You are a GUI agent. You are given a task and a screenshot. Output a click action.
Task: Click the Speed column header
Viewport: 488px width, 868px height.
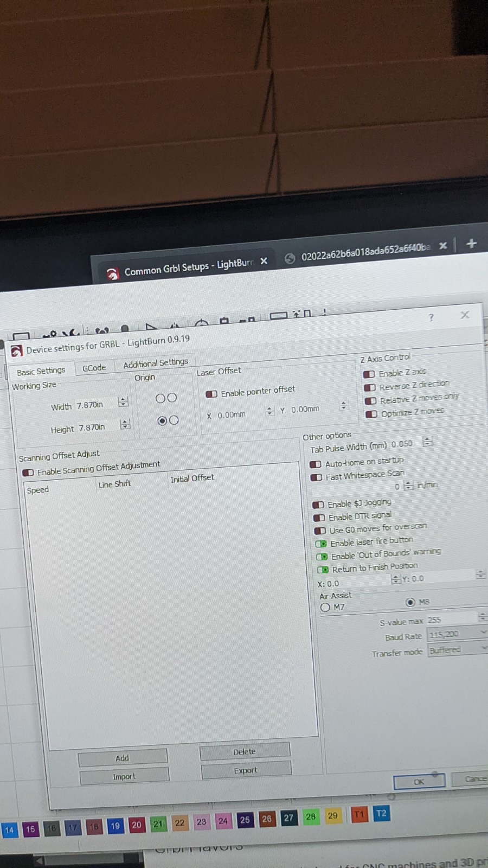pos(38,489)
